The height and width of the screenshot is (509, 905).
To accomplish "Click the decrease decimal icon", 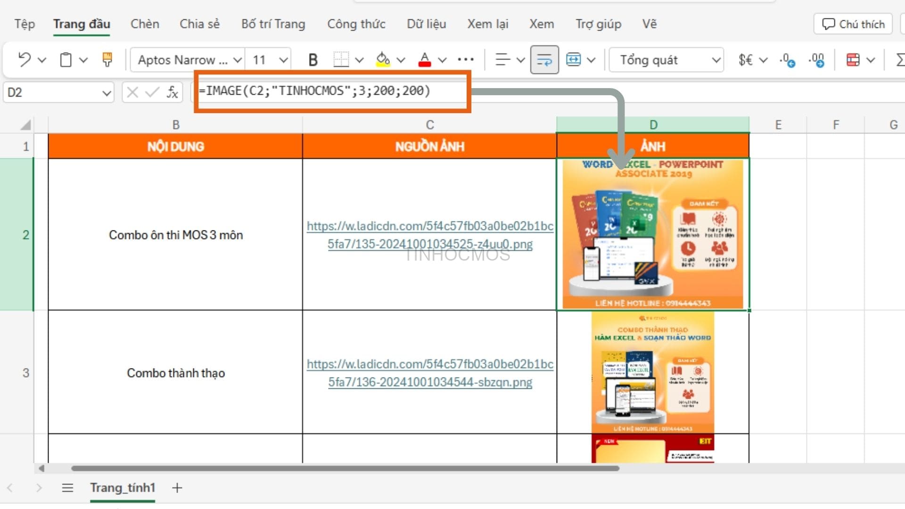I will click(x=788, y=60).
